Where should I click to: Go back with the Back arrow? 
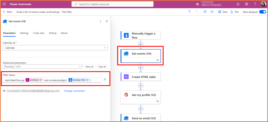[x=8, y=12]
